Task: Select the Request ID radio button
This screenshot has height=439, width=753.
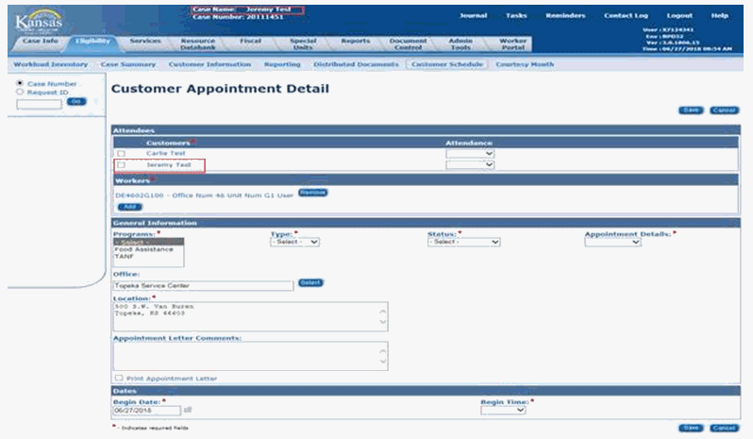Action: [x=19, y=92]
